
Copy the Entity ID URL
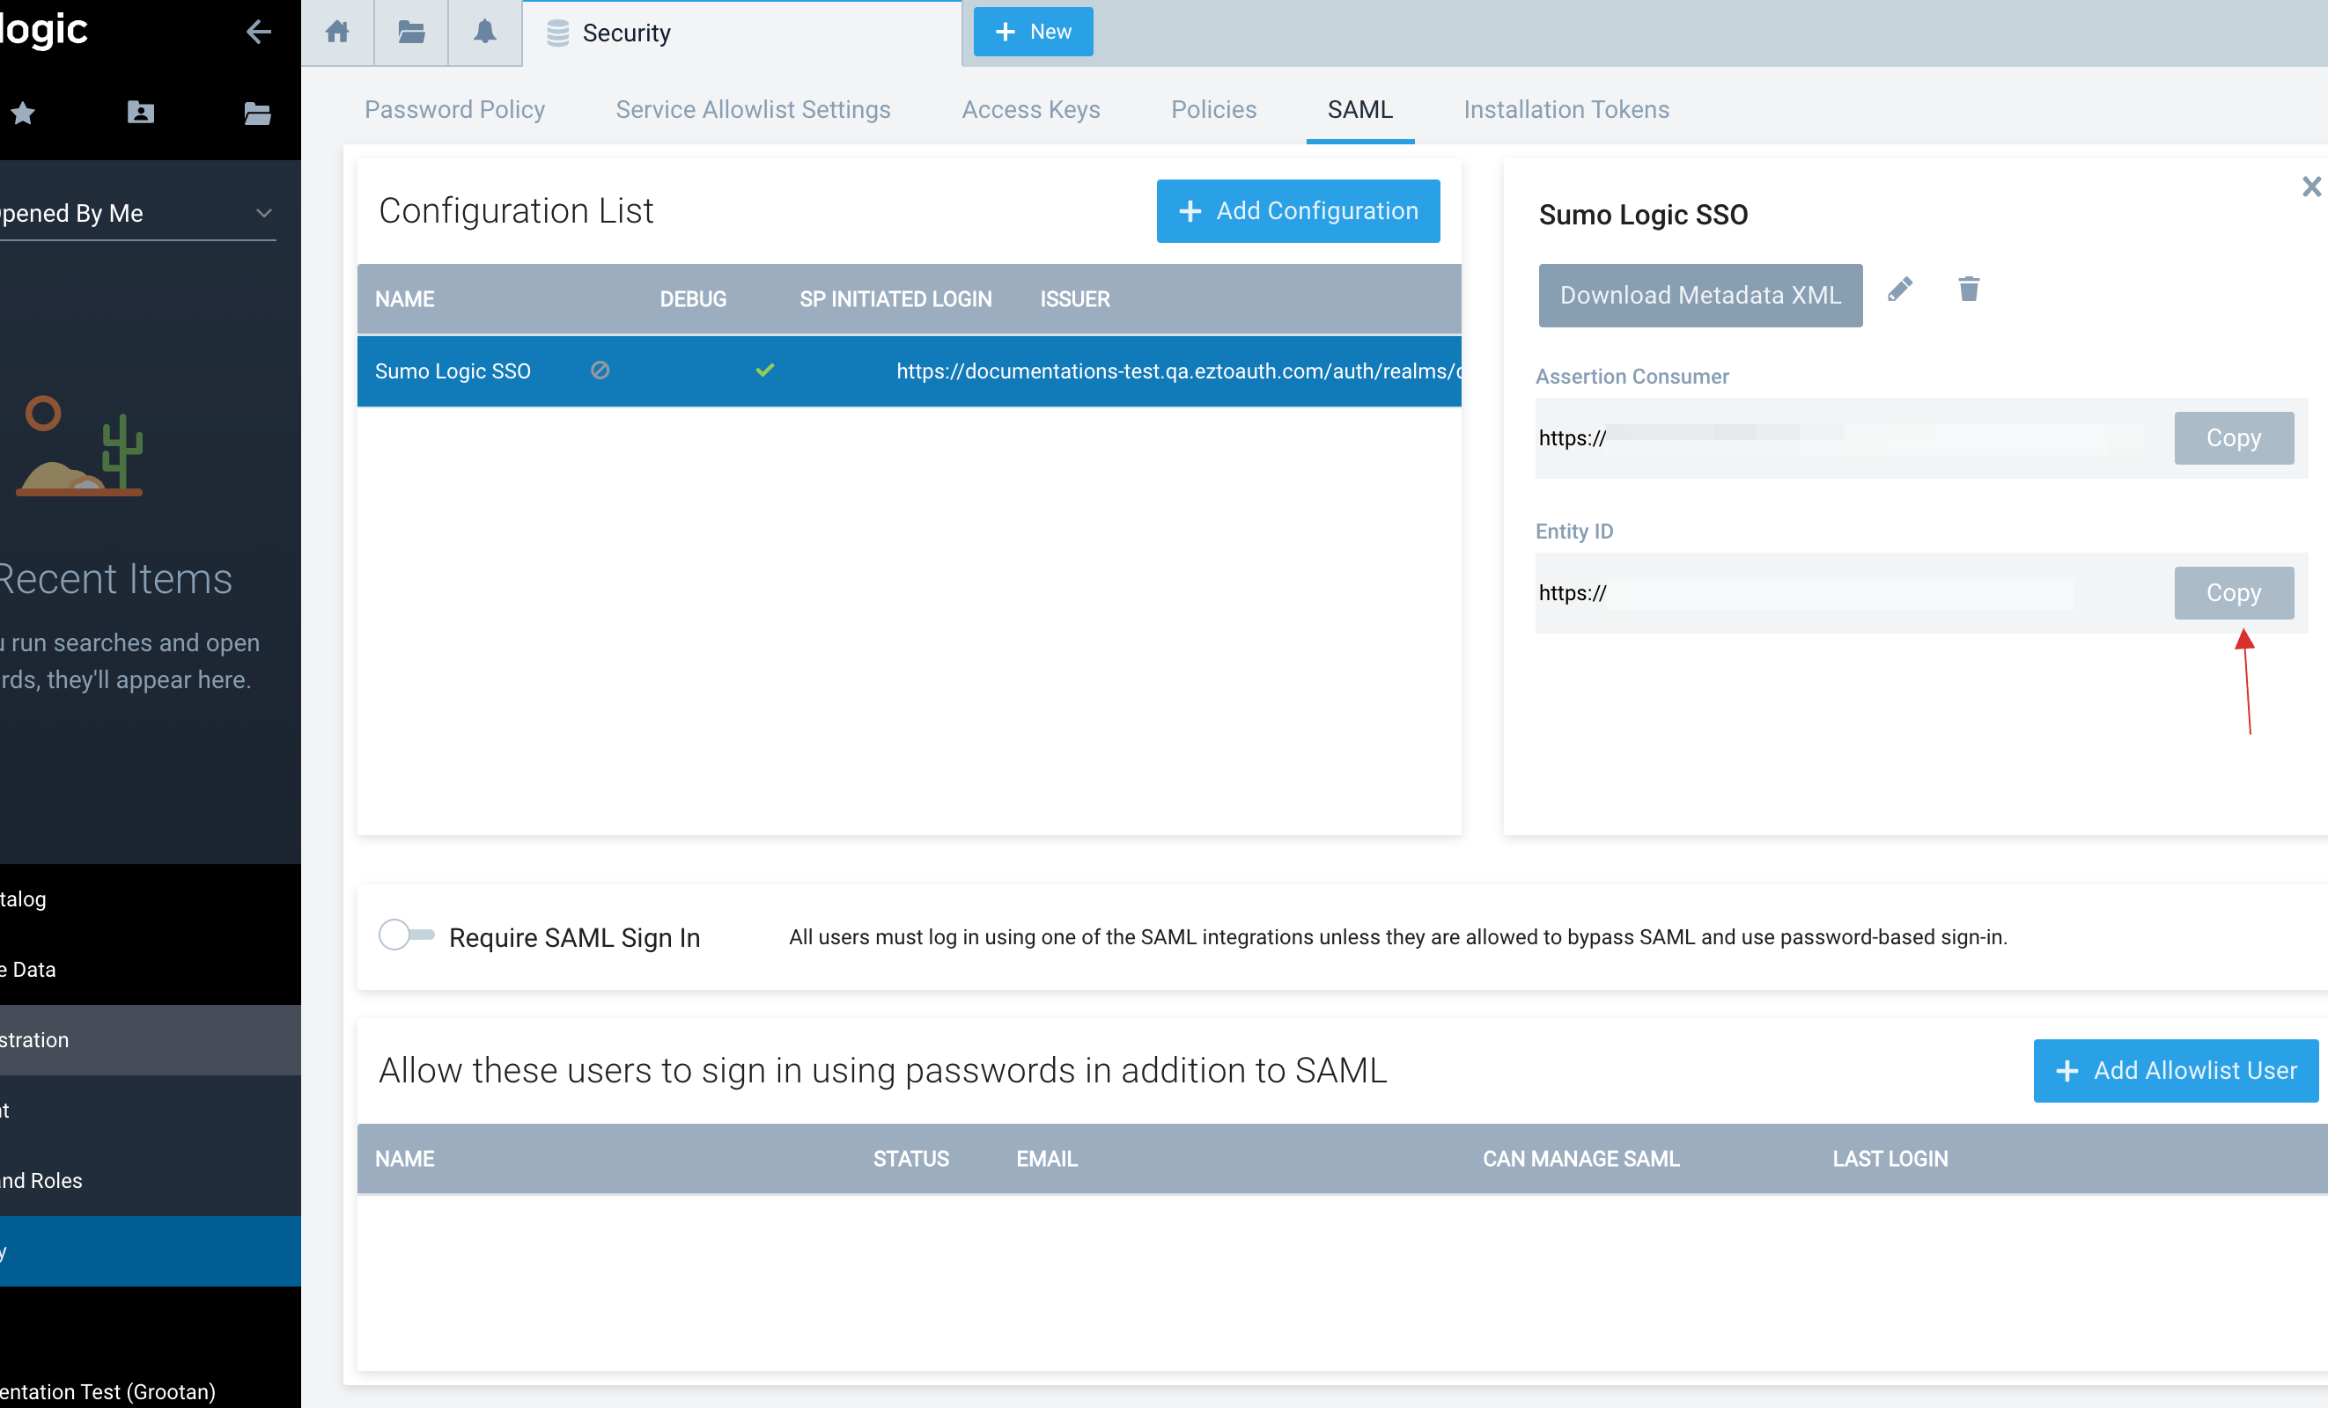[2233, 593]
